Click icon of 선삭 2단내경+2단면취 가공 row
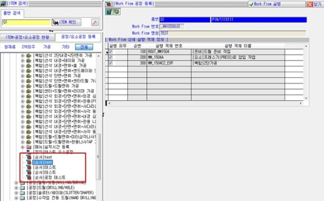324x201 pixels. [x=29, y=56]
